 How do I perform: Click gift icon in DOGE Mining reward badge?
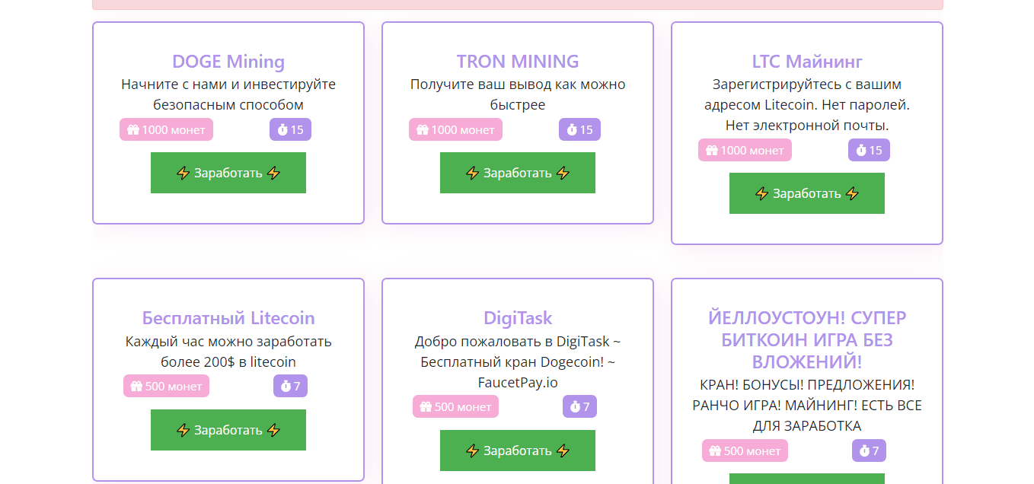point(133,130)
